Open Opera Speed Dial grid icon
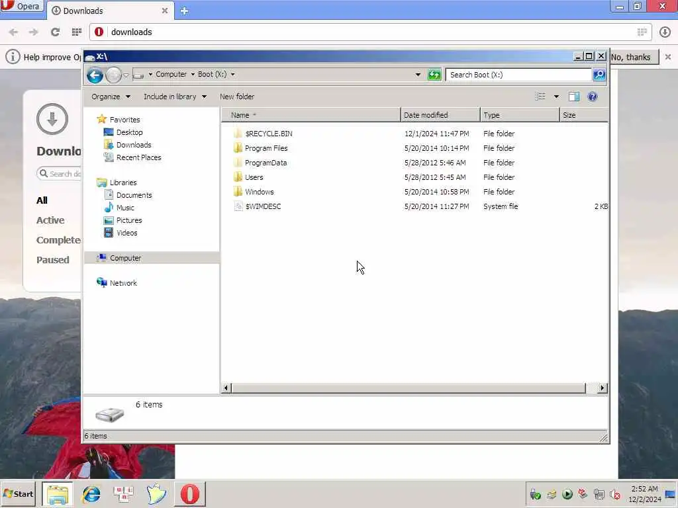Image resolution: width=678 pixels, height=508 pixels. point(77,32)
